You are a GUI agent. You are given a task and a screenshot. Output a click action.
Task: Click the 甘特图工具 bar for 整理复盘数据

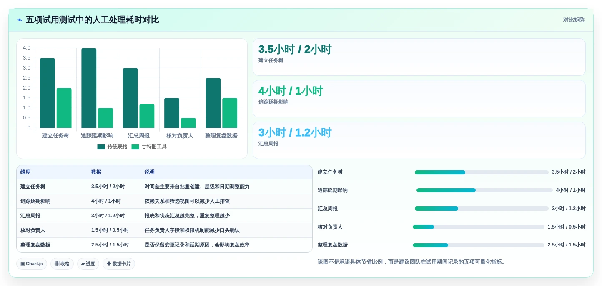pyautogui.click(x=230, y=113)
